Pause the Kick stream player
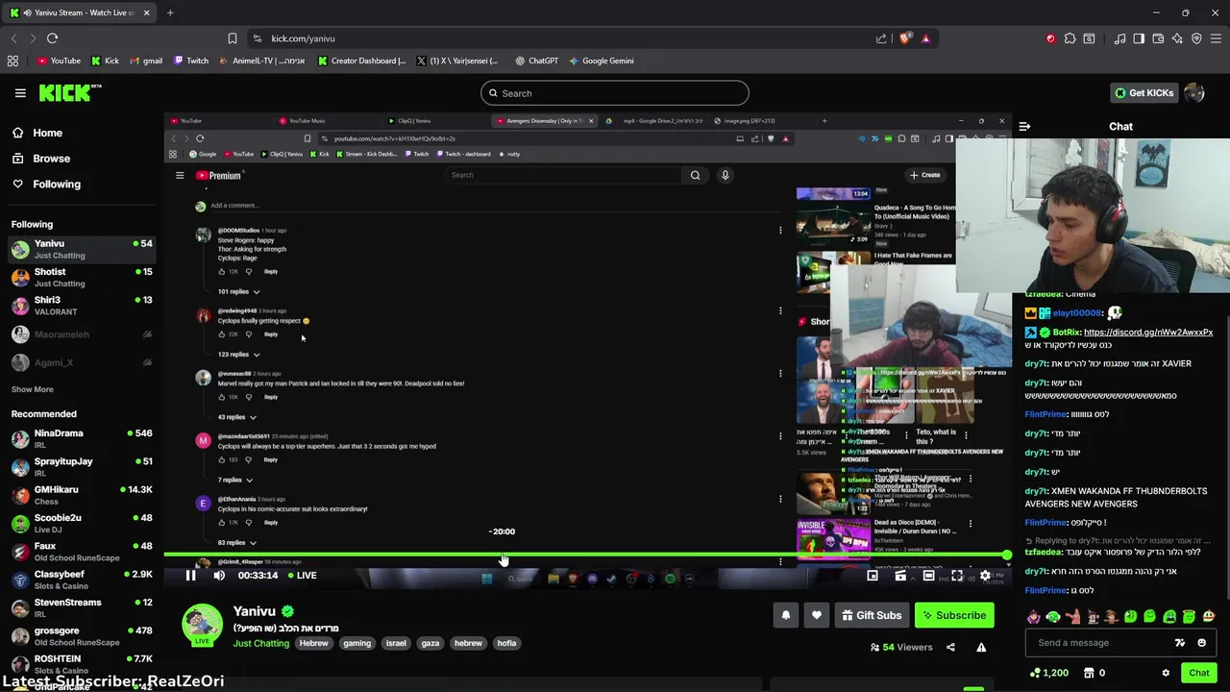 pos(190,575)
